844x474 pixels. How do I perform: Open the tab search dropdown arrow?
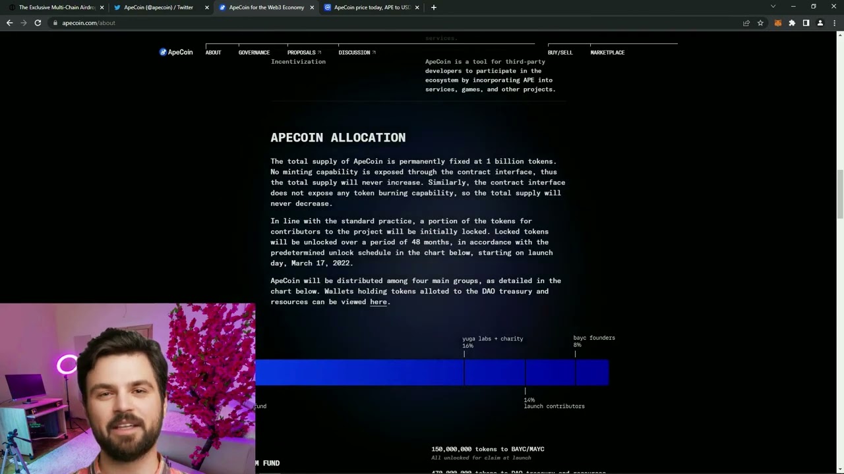773,7
